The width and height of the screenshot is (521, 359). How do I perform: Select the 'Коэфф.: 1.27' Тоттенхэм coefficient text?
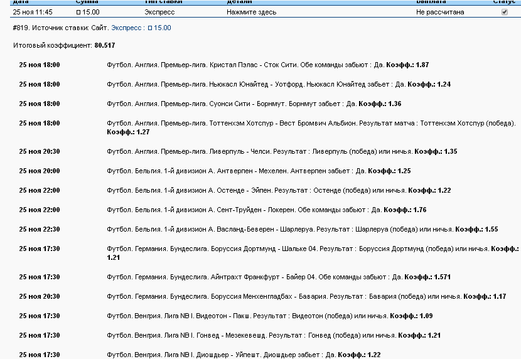tap(128, 132)
